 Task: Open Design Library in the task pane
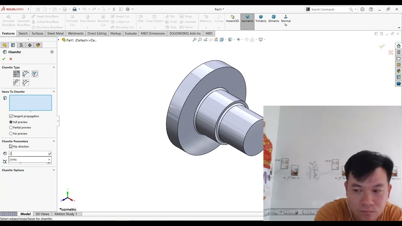[399, 52]
